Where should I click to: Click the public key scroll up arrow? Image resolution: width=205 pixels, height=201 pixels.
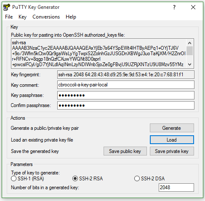pos(190,43)
